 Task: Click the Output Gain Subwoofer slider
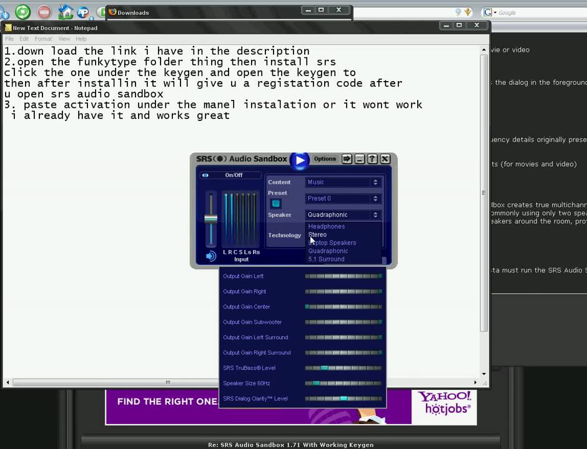click(x=343, y=322)
